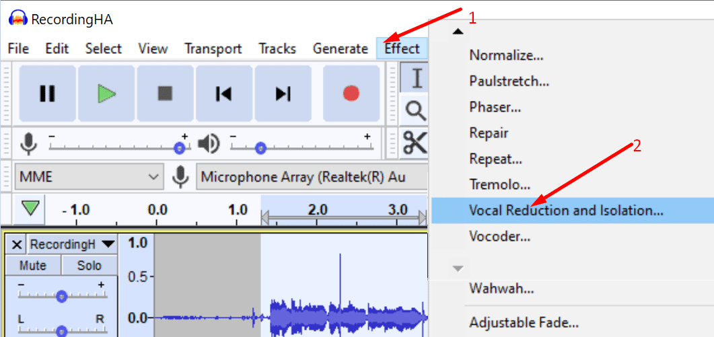Click the playback meter speaker icon

point(209,145)
